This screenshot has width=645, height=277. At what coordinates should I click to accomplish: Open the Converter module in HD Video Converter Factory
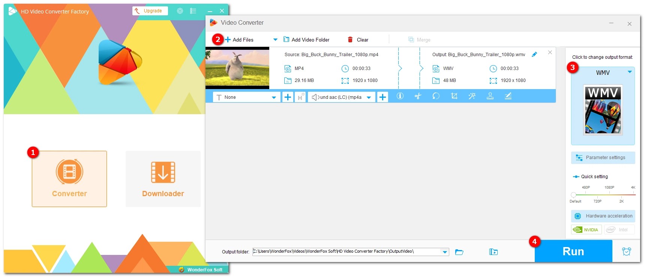[69, 179]
